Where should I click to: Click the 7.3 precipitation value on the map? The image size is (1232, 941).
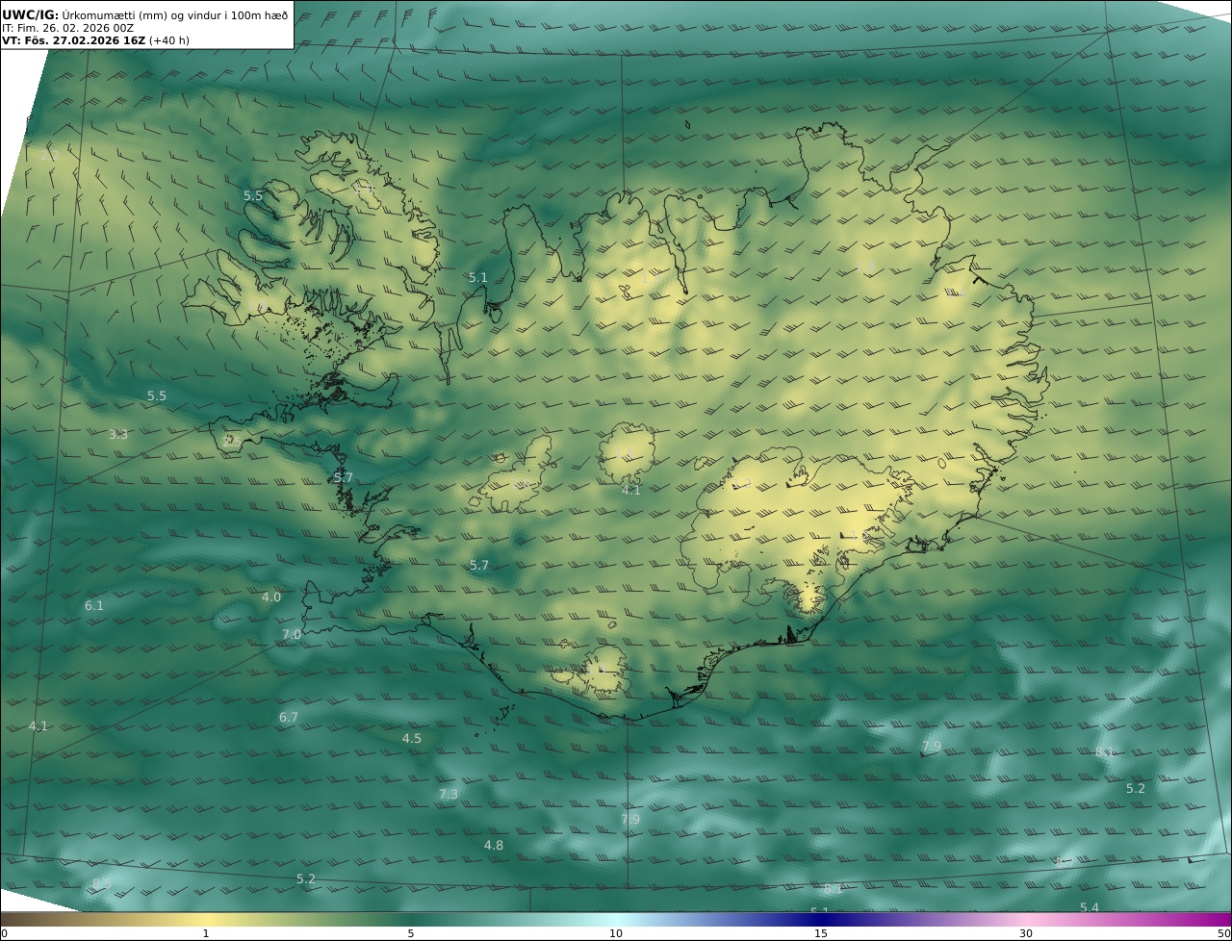tap(449, 795)
